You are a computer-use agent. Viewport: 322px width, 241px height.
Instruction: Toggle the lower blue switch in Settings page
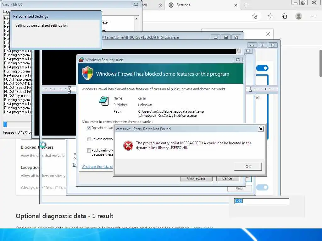tap(262, 187)
